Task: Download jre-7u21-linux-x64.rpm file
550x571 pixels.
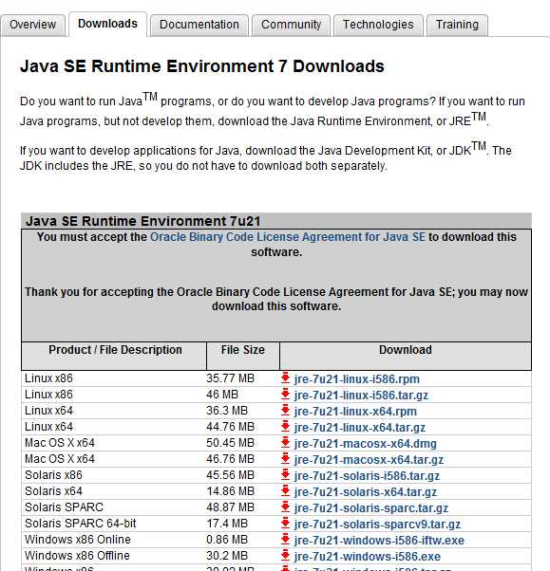Action: click(355, 411)
